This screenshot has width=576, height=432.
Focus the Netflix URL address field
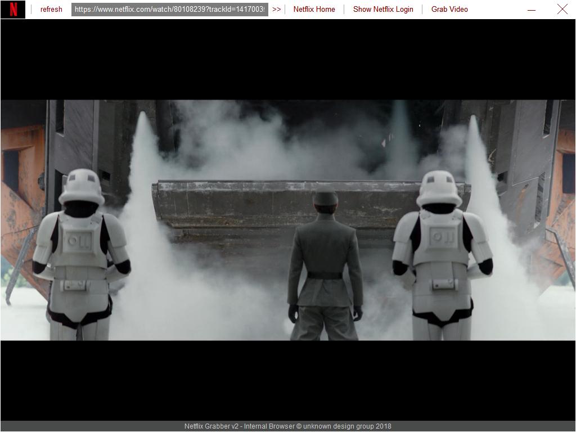tap(170, 10)
